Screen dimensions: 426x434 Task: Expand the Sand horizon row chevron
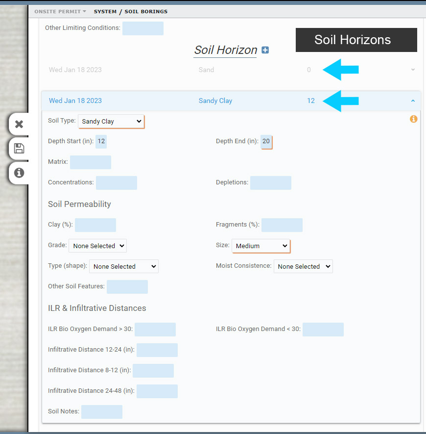click(413, 70)
